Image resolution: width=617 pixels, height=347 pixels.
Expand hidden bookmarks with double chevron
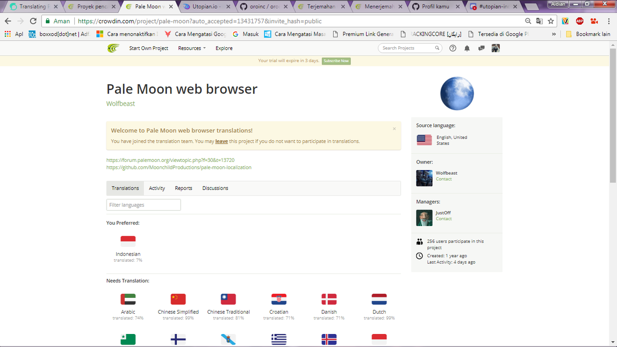click(x=554, y=34)
